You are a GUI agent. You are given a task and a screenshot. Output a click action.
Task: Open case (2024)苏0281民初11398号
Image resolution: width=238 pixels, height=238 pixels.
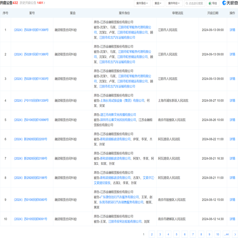point(31,30)
